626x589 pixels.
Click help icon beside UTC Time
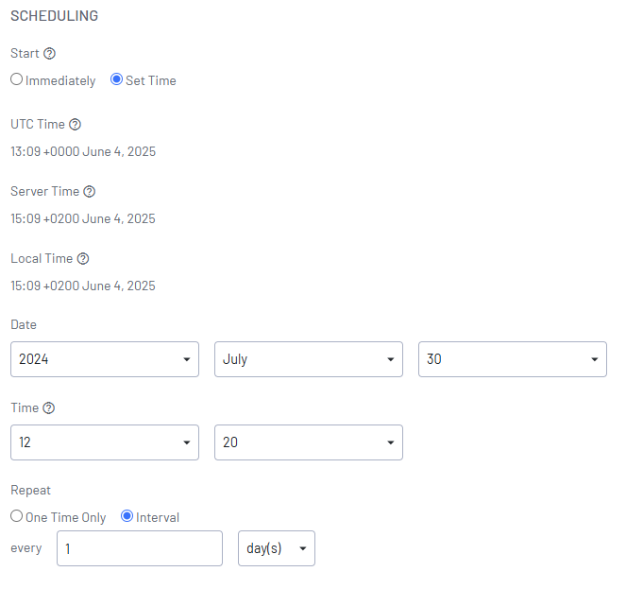[x=76, y=124]
